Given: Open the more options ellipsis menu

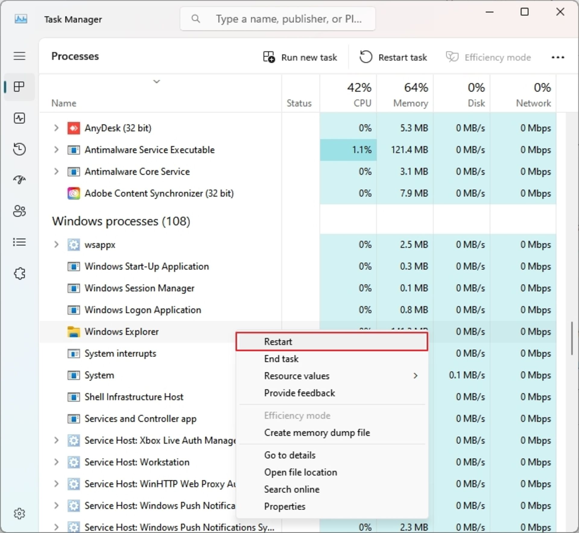Looking at the screenshot, I should click(558, 57).
